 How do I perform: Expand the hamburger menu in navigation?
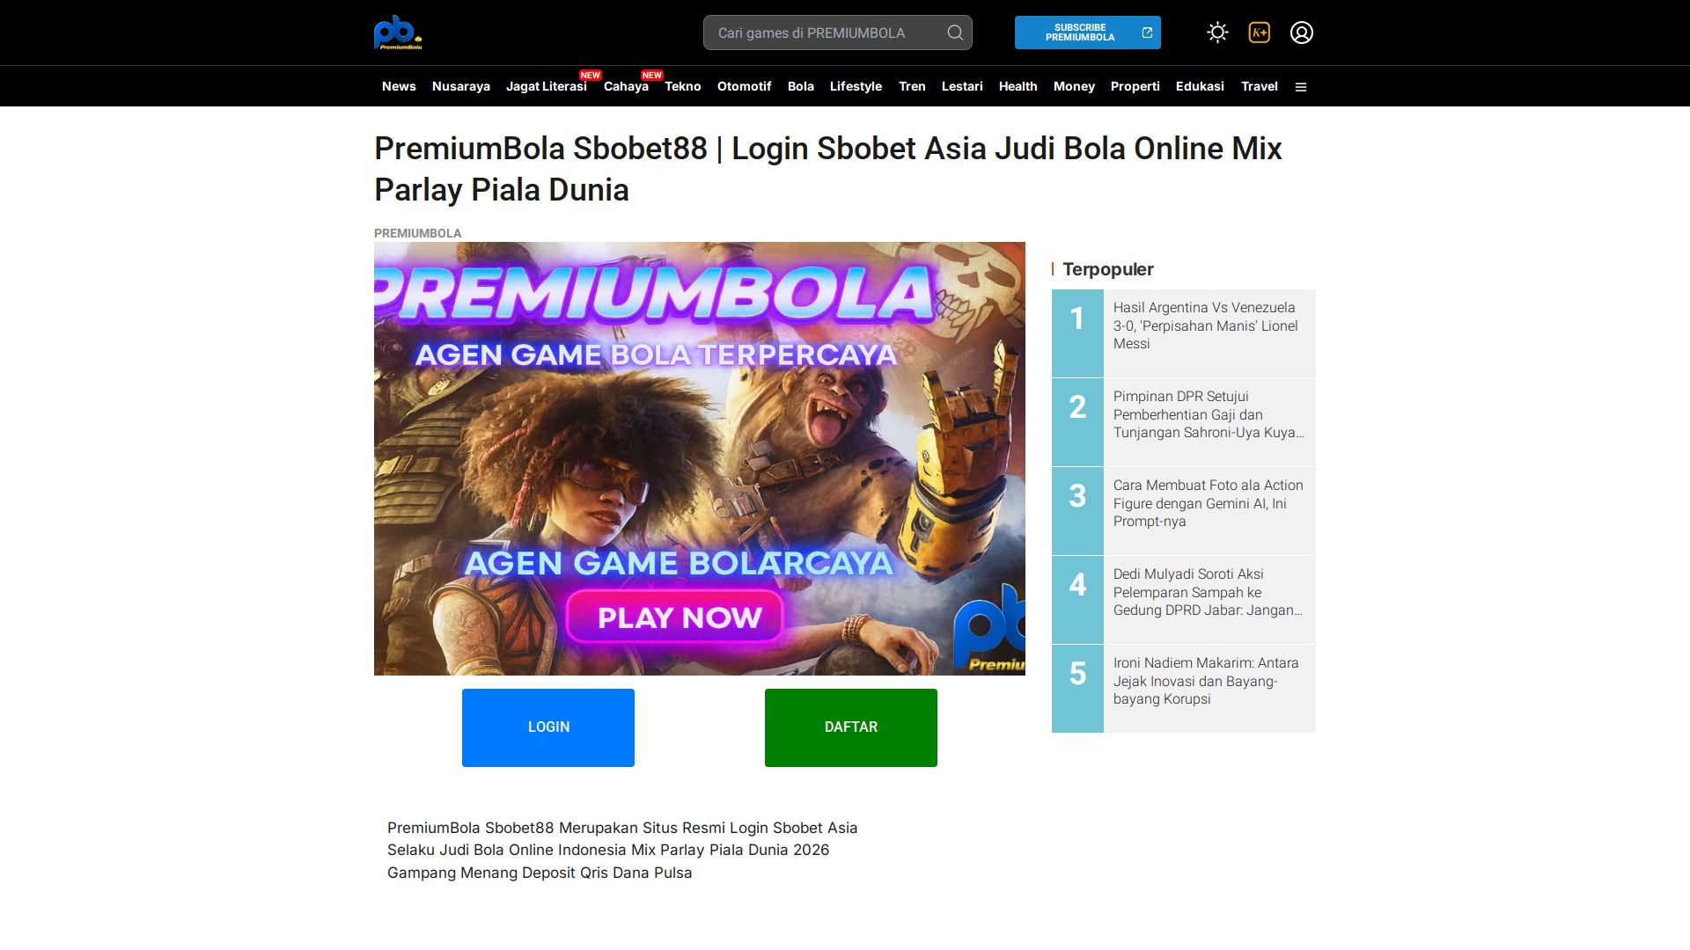click(x=1301, y=87)
